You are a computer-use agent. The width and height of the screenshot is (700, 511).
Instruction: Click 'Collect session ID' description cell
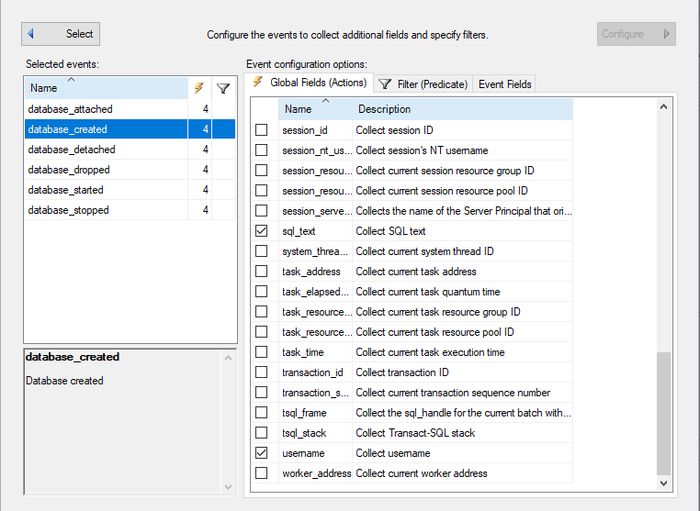pos(462,130)
